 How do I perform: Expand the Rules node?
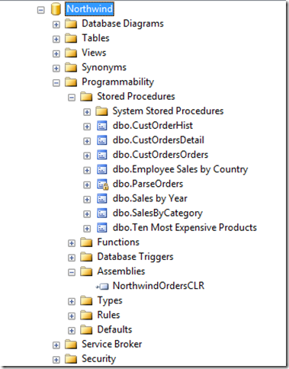(x=72, y=316)
